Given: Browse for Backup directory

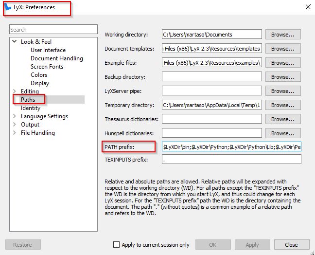Looking at the screenshot, I should (x=283, y=77).
